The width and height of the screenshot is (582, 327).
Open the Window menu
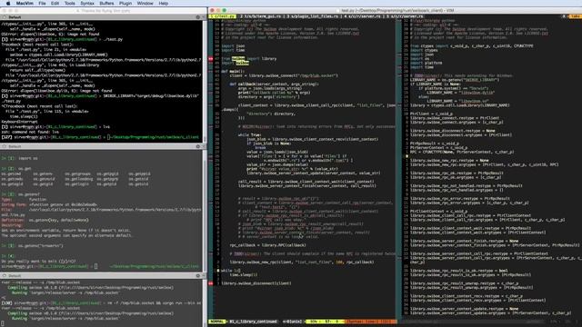pyautogui.click(x=145, y=4)
